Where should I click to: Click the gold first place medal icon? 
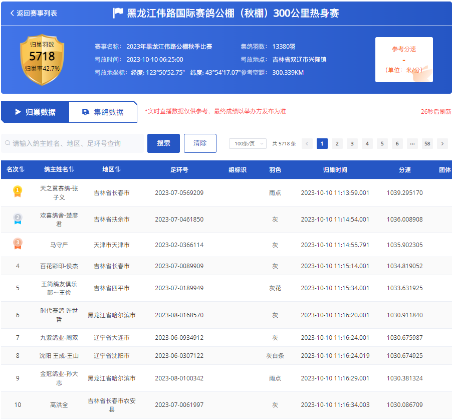click(18, 190)
